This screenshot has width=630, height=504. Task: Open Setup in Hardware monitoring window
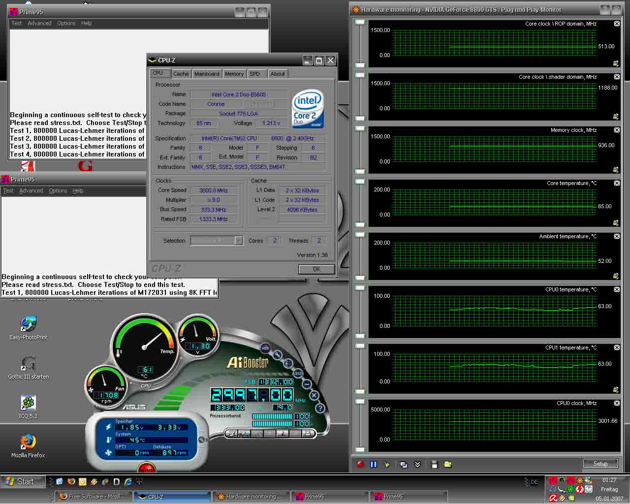pos(600,464)
